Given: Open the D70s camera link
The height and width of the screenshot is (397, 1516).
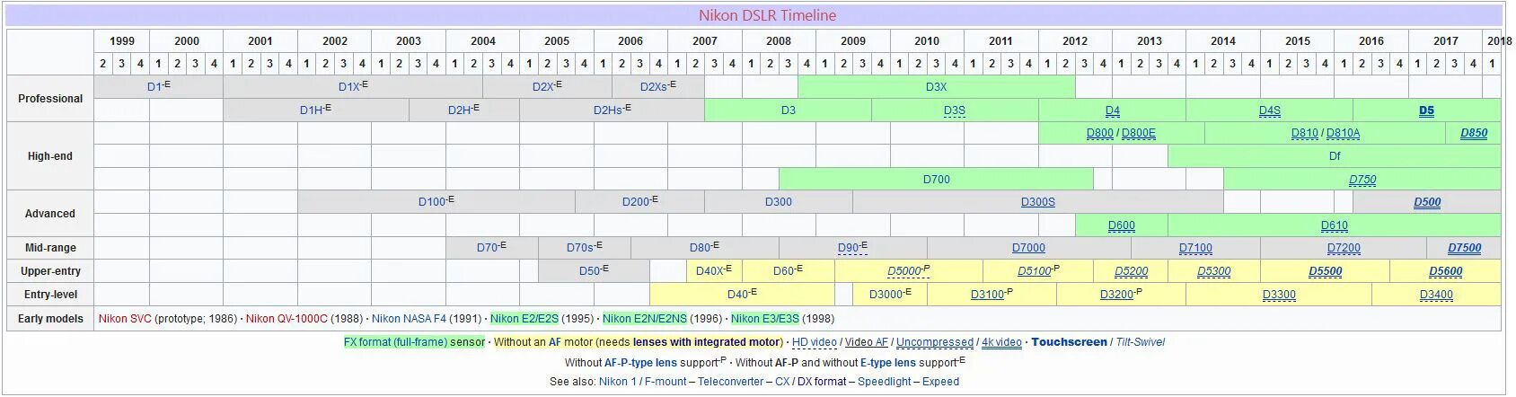Looking at the screenshot, I should [580, 248].
